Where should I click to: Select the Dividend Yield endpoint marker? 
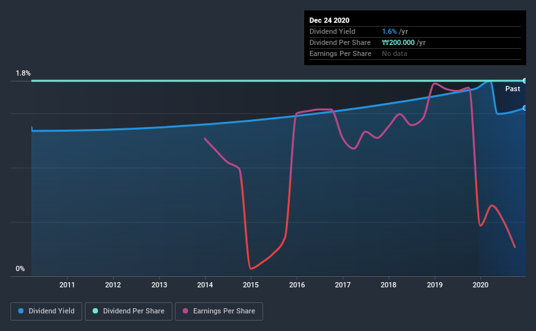pyautogui.click(x=524, y=108)
